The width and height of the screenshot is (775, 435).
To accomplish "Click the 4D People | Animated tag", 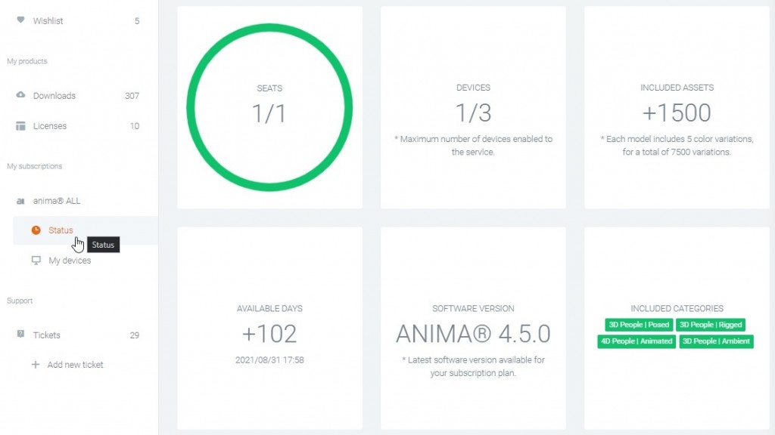I will click(636, 341).
